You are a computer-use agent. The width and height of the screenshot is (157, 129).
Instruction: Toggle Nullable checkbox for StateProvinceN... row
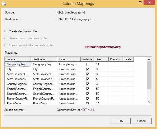click(x=88, y=79)
